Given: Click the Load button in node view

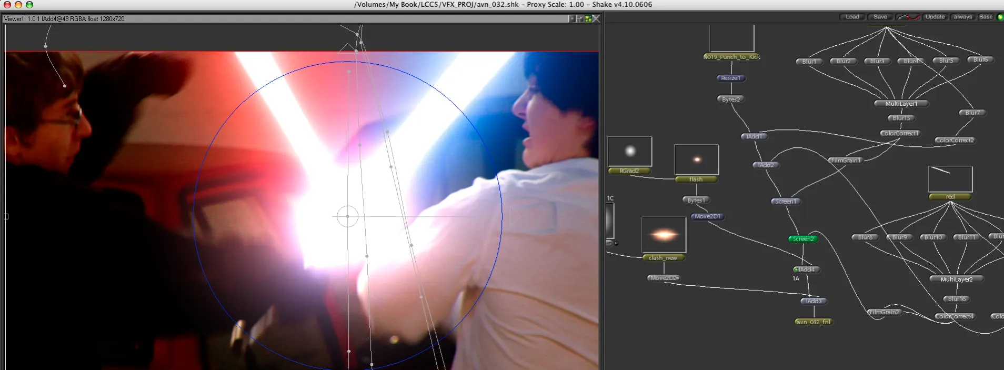Looking at the screenshot, I should coord(852,17).
